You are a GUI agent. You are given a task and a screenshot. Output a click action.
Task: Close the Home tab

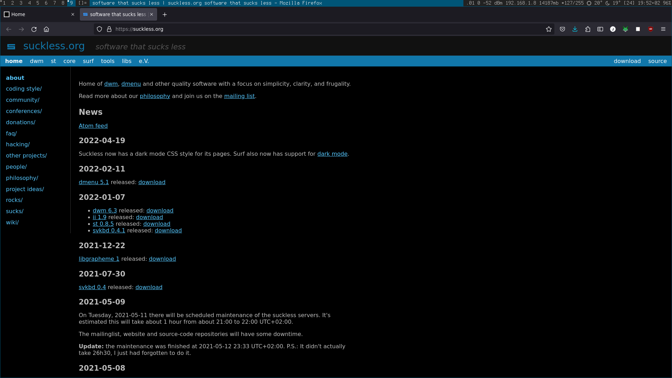click(73, 15)
